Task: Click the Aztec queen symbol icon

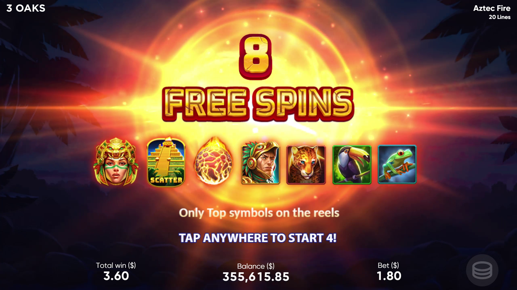Action: coord(116,162)
